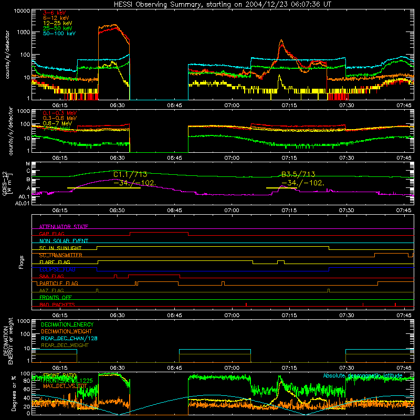
Task: Click the DECIMATION_ENERGY legend label
Action: [x=67, y=324]
